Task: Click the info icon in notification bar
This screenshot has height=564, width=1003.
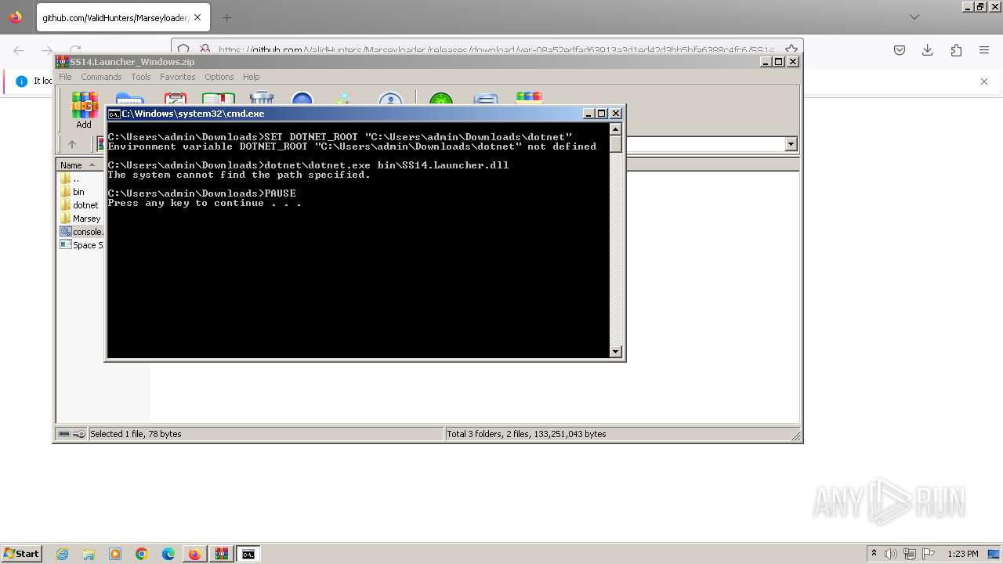Action: 21,81
